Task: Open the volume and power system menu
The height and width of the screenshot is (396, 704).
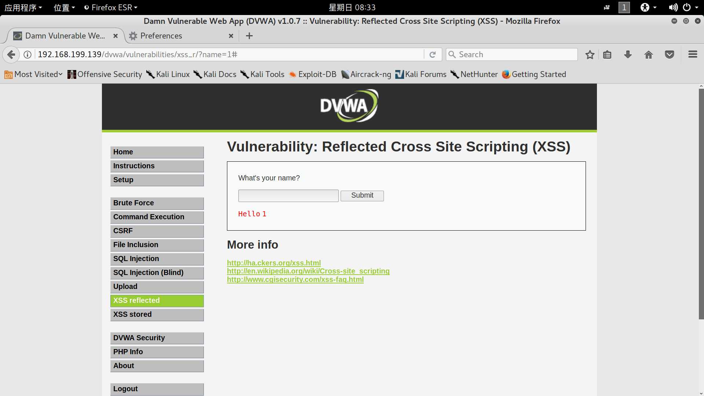Action: (683, 7)
